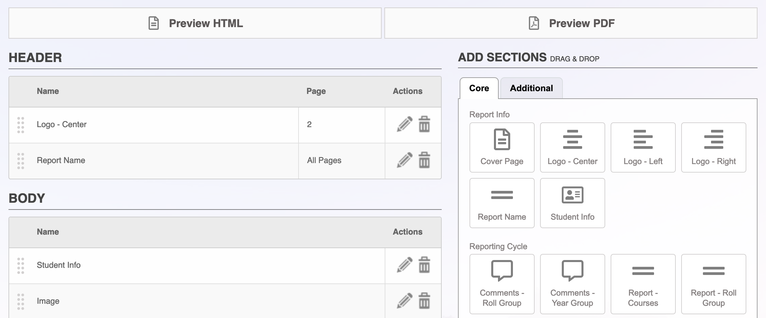Grab the drag handle beside Report Name
Viewport: 766px width, 318px height.
coord(21,161)
